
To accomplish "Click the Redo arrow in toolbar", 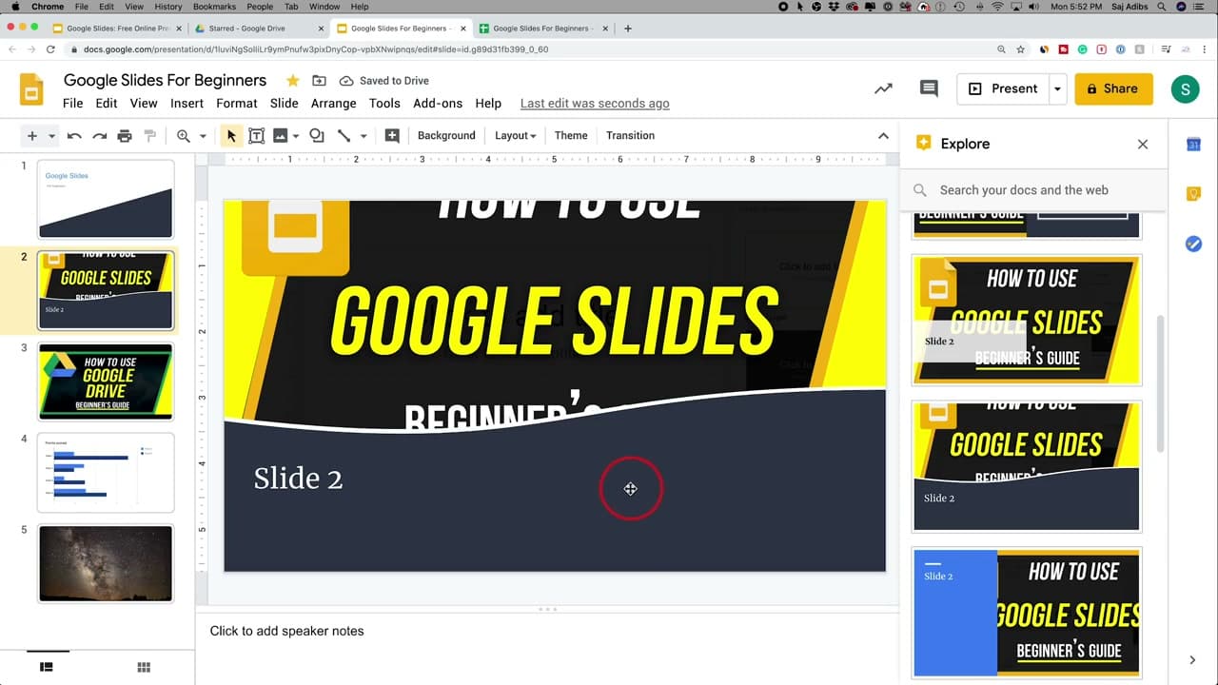I will (99, 136).
